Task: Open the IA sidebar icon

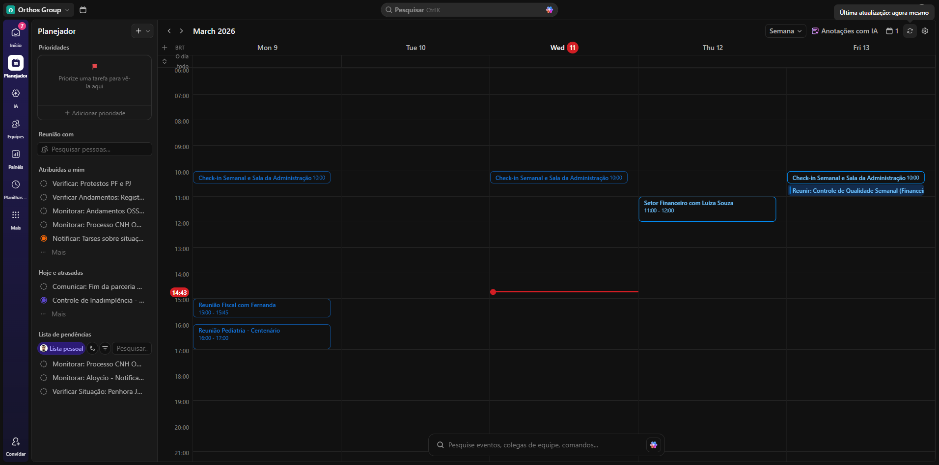Action: coord(16,94)
